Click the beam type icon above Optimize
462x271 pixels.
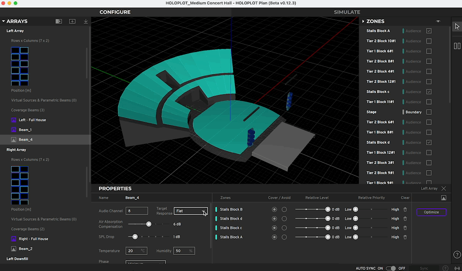click(444, 198)
